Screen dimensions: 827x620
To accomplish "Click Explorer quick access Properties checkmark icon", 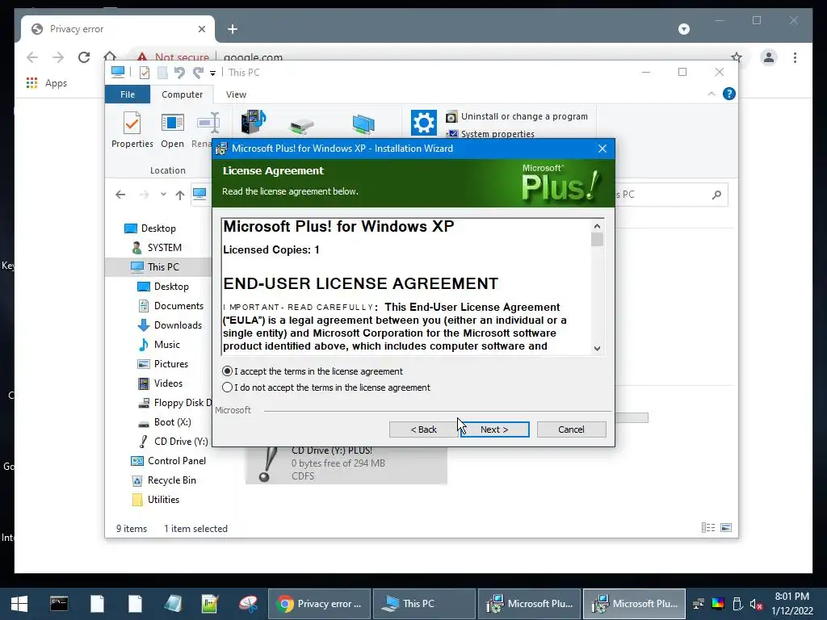I will (x=144, y=73).
